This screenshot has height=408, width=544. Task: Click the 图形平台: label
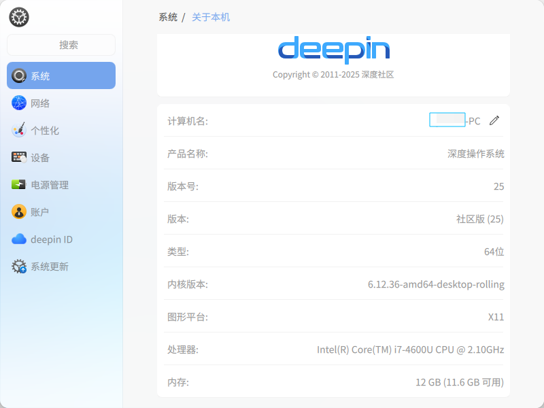pos(188,317)
